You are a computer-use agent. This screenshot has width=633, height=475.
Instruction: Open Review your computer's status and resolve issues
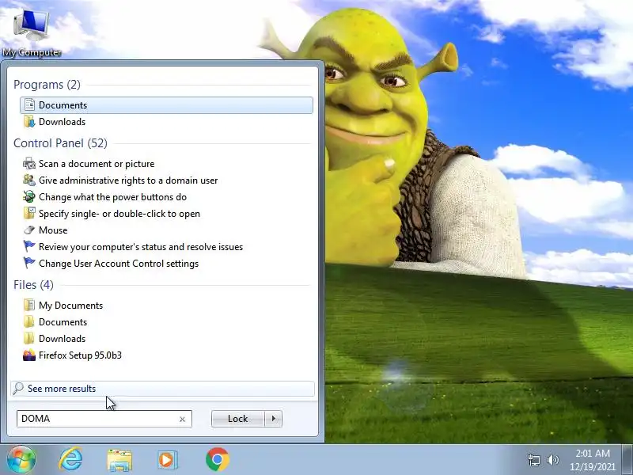[x=166, y=247]
